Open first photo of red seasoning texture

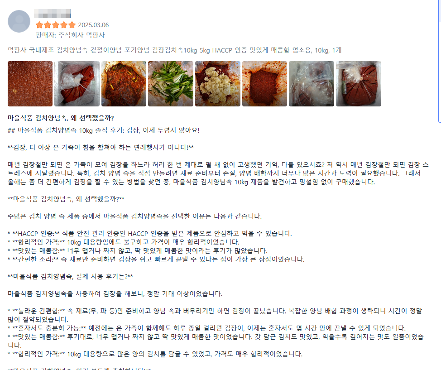30,84
